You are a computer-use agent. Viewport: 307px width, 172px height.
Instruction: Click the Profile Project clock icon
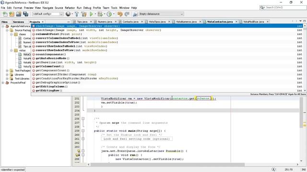(109, 14)
